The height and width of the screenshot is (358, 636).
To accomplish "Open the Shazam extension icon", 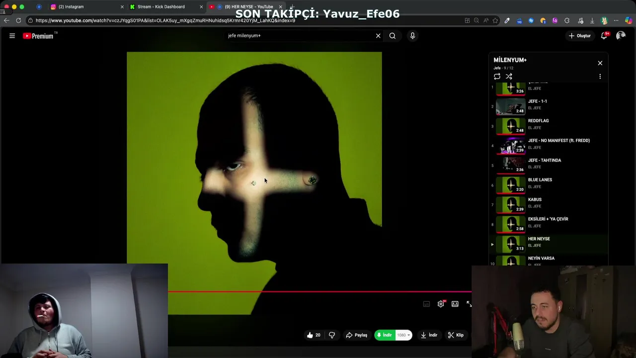I will 531,20.
